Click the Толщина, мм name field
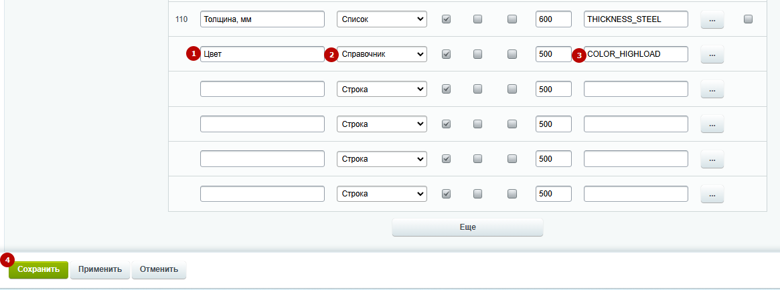This screenshot has height=290, width=780. tap(262, 19)
